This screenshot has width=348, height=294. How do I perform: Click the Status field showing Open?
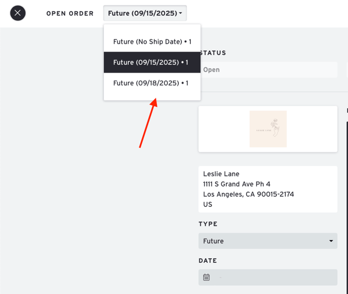point(268,70)
